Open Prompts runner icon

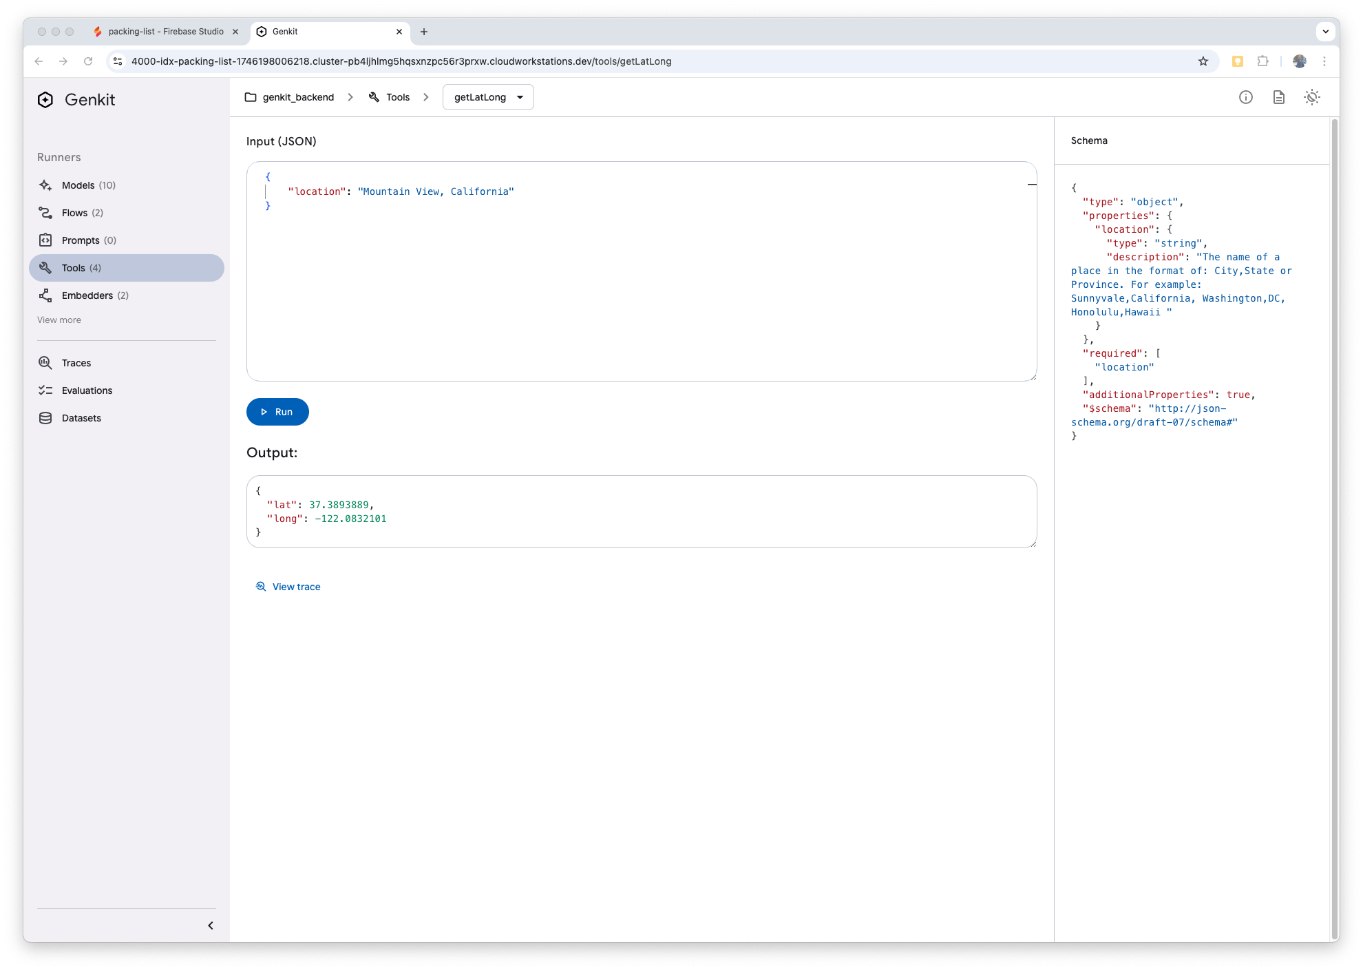(x=45, y=240)
